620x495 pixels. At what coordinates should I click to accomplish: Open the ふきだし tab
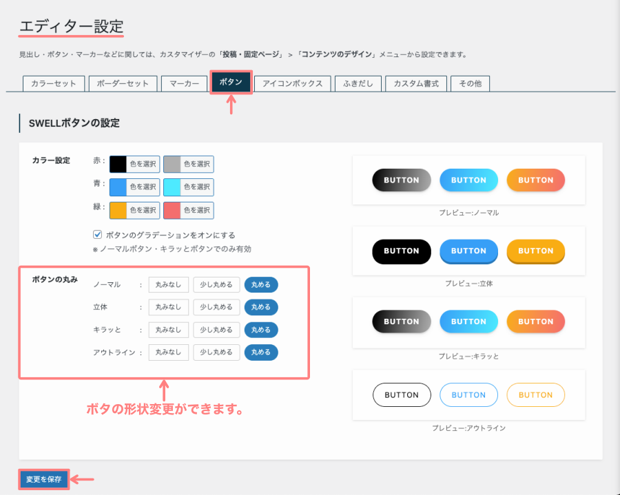(x=357, y=83)
